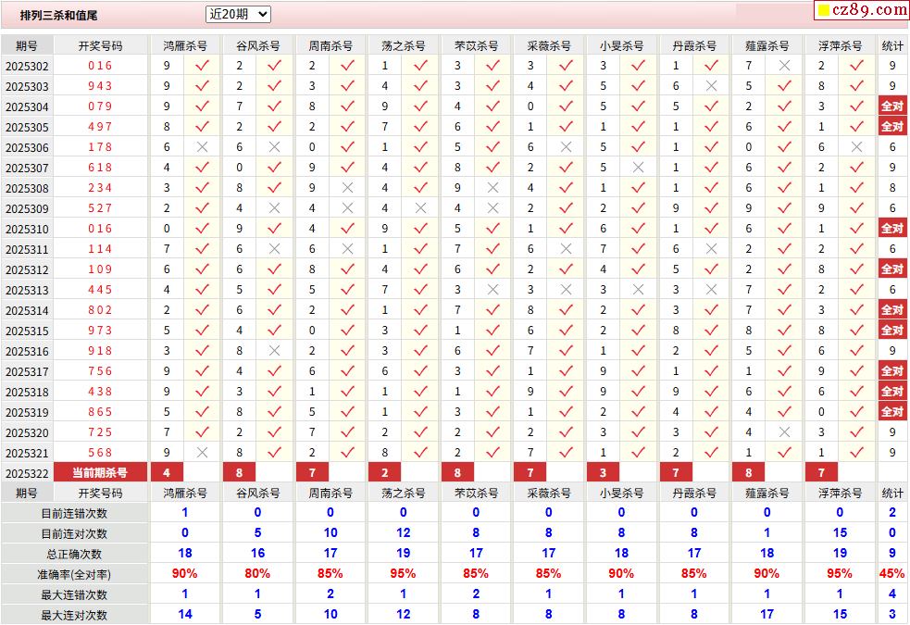Select issue number 2025305

coord(27,127)
